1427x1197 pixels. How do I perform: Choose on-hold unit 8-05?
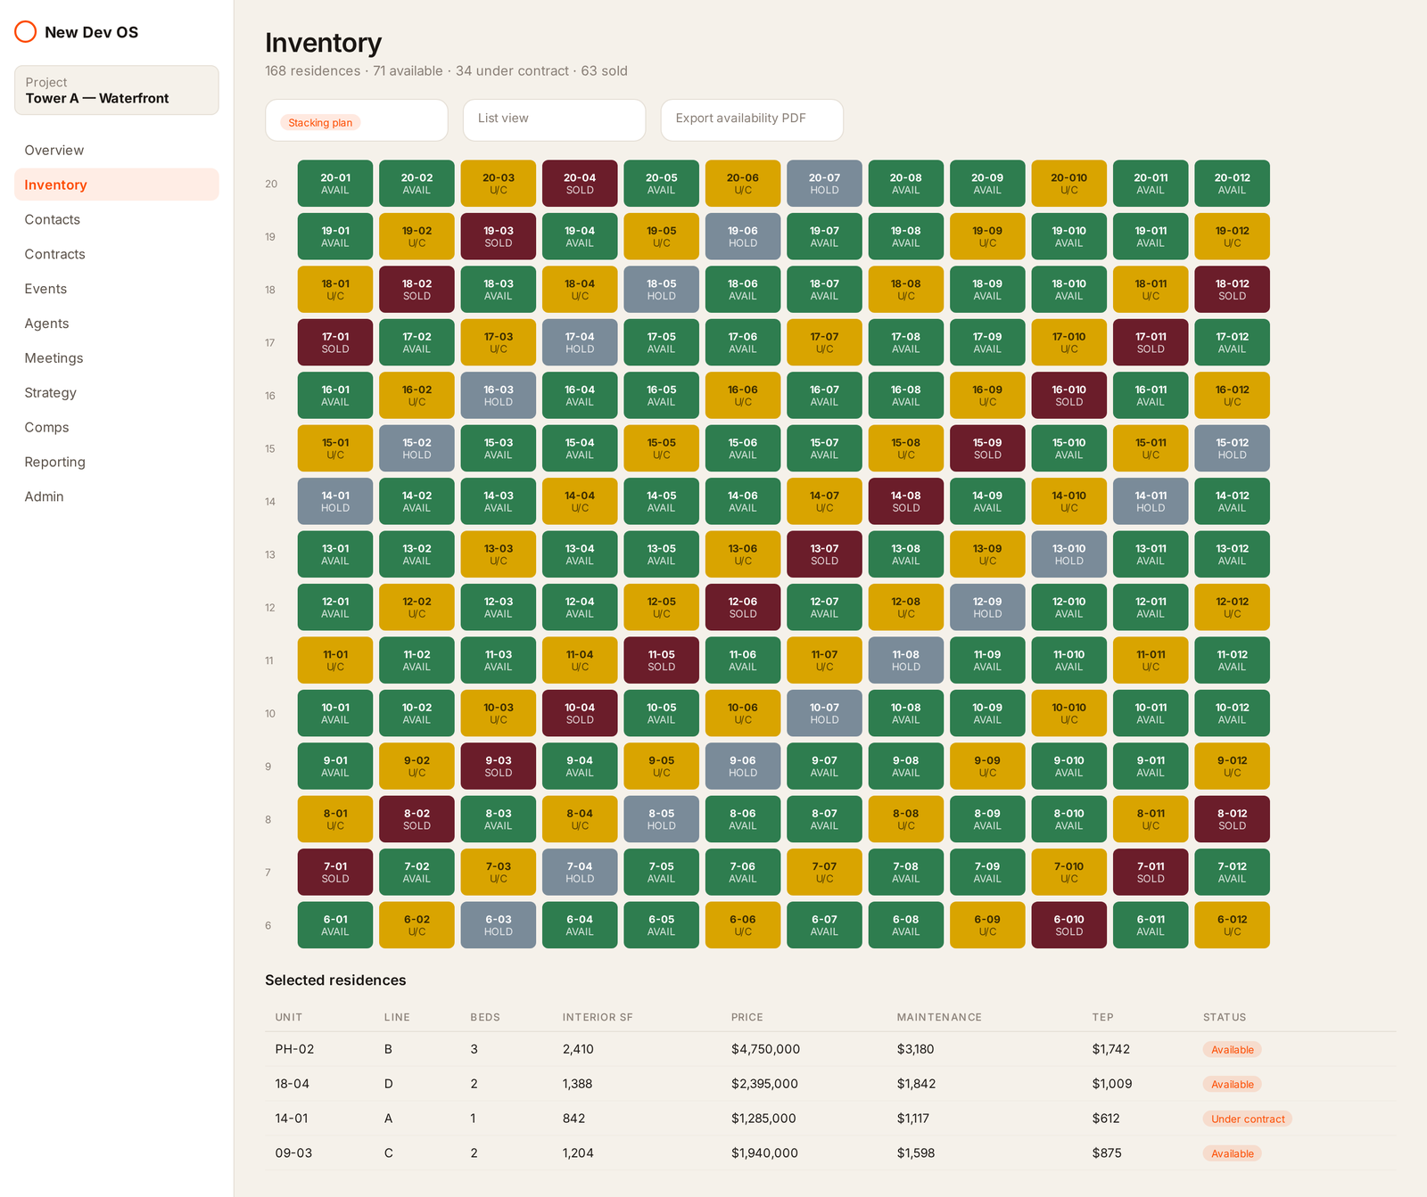click(x=661, y=819)
